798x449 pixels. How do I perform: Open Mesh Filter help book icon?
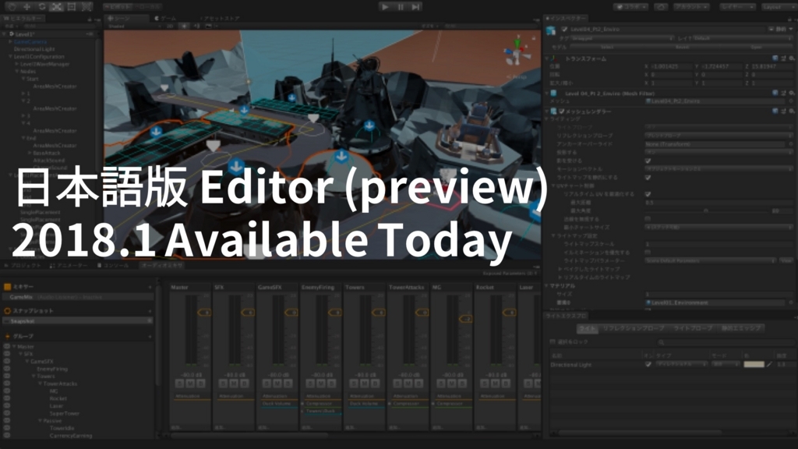(775, 94)
